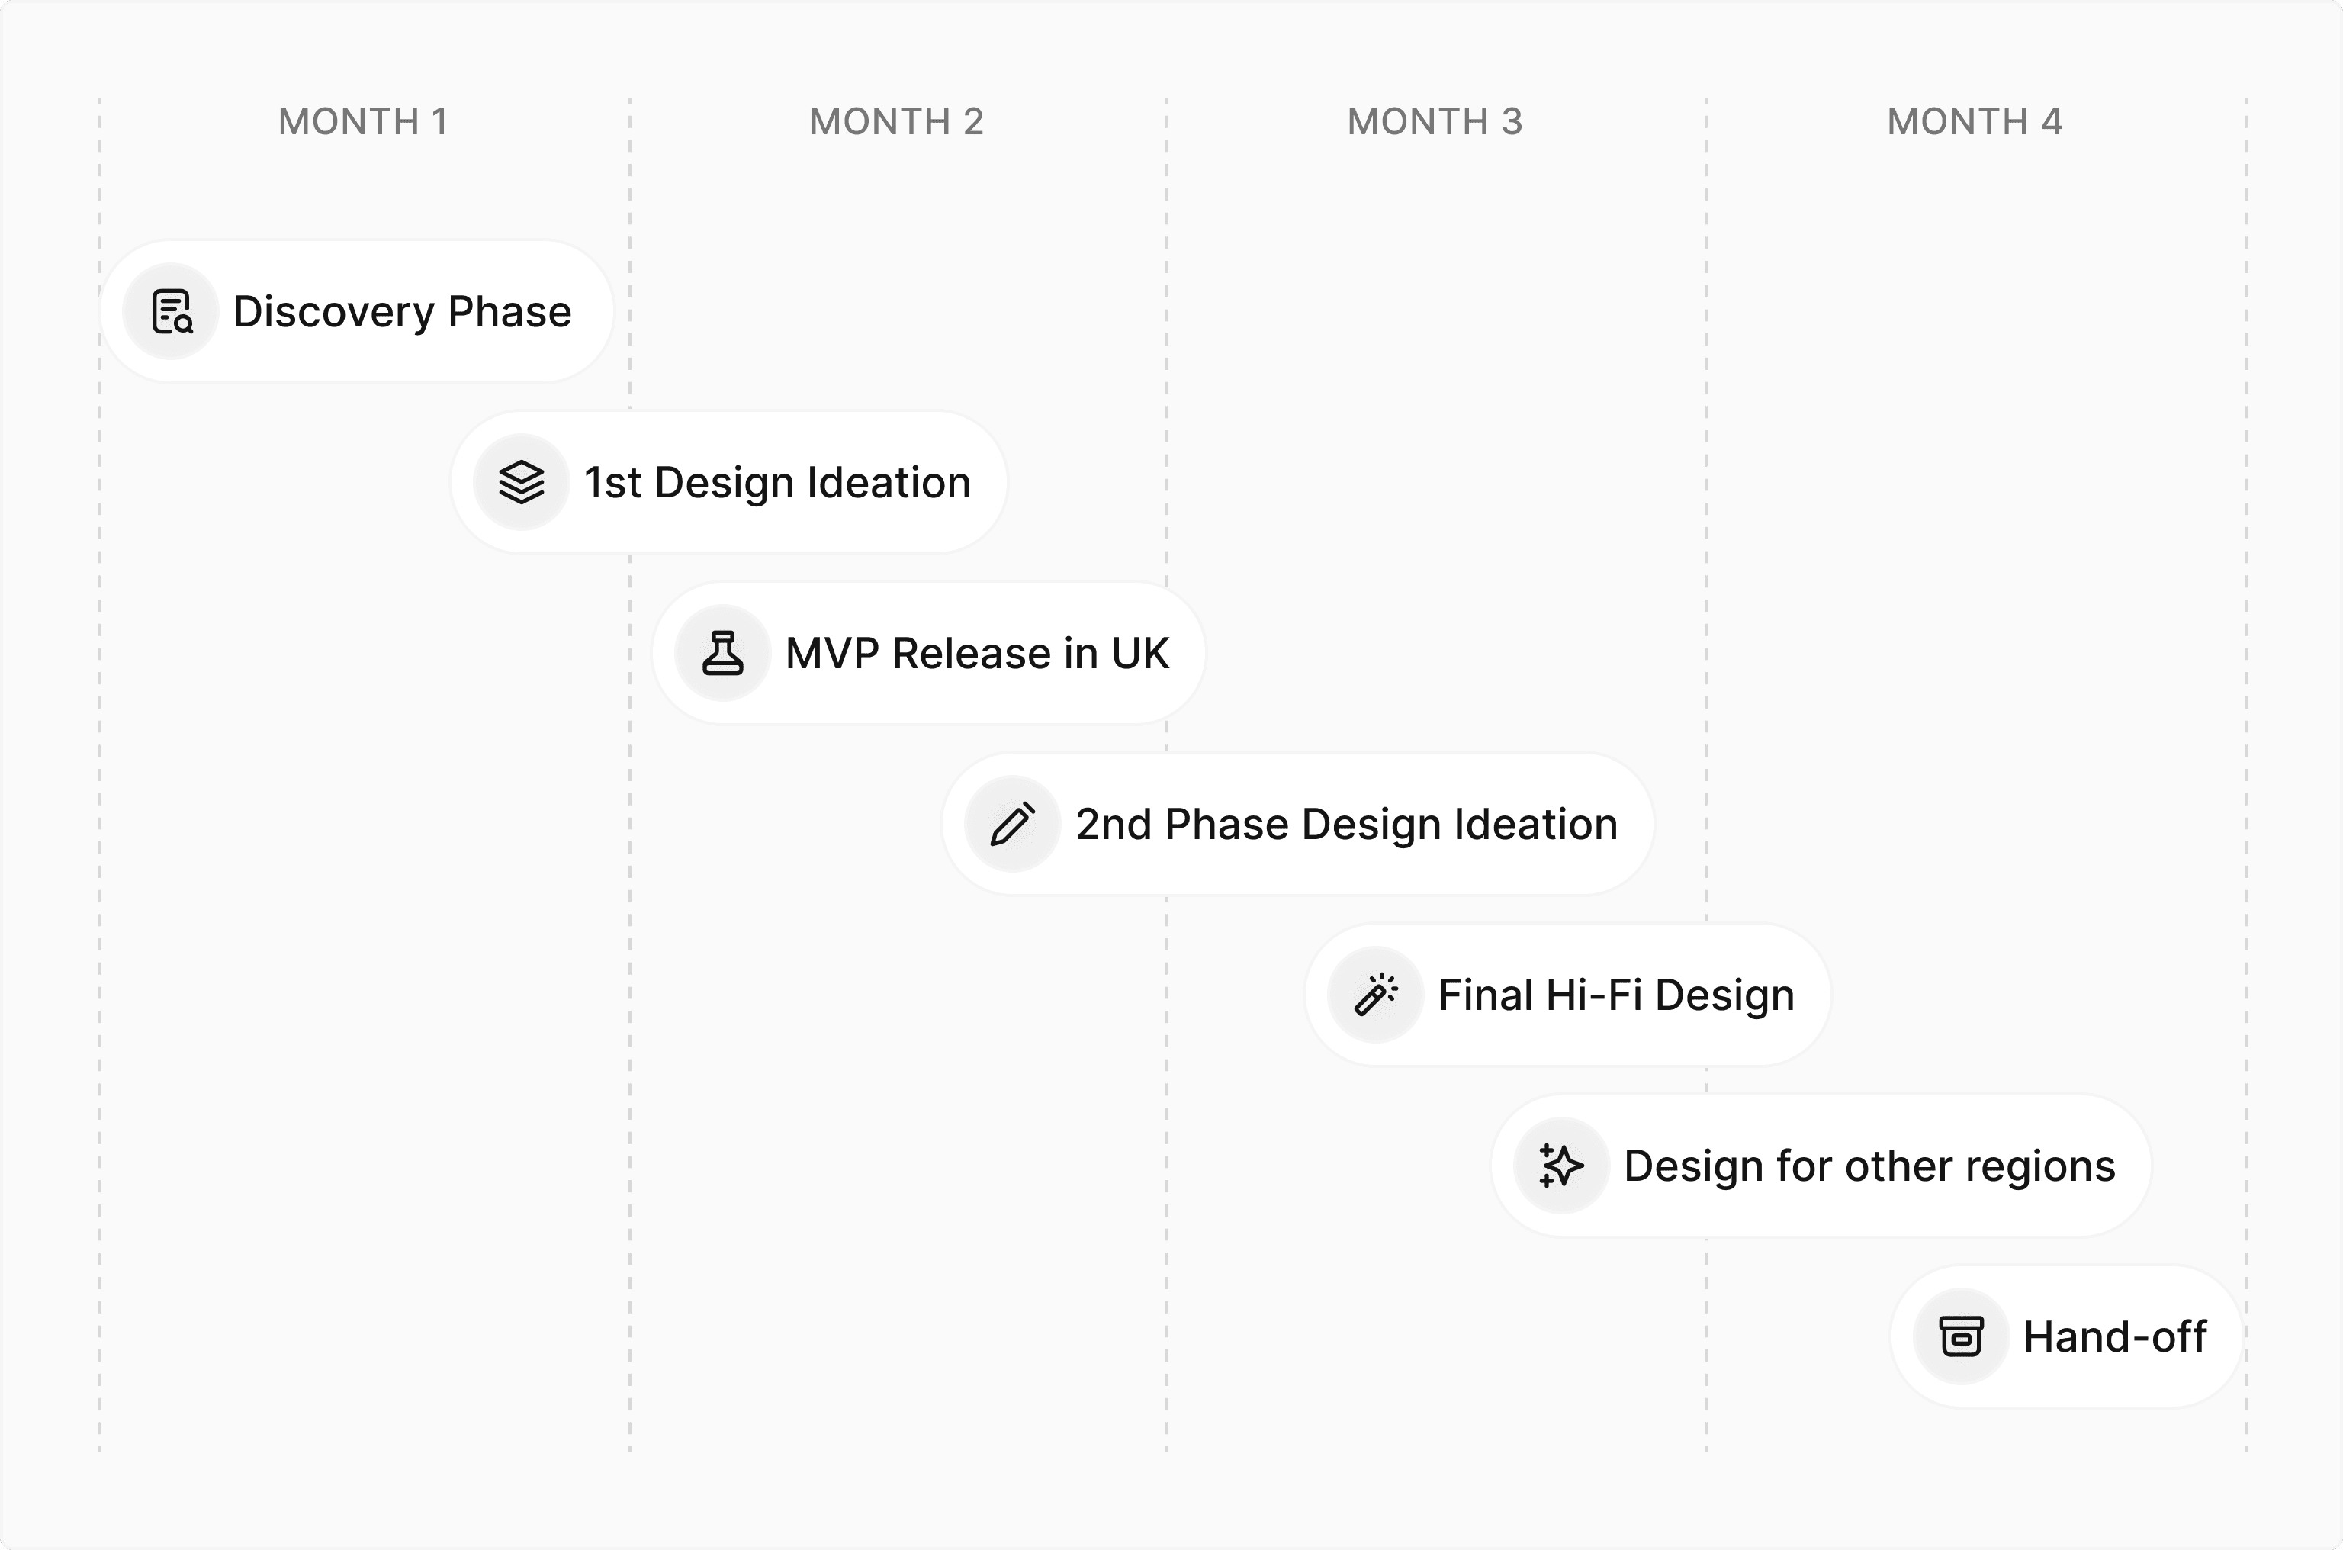The height and width of the screenshot is (1550, 2343).
Task: Click the MONTH 1 column header
Action: [364, 121]
